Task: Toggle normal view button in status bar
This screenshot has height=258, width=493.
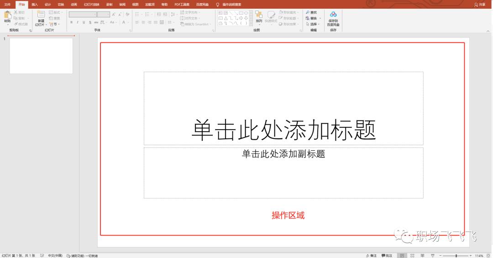Action: coord(401,255)
